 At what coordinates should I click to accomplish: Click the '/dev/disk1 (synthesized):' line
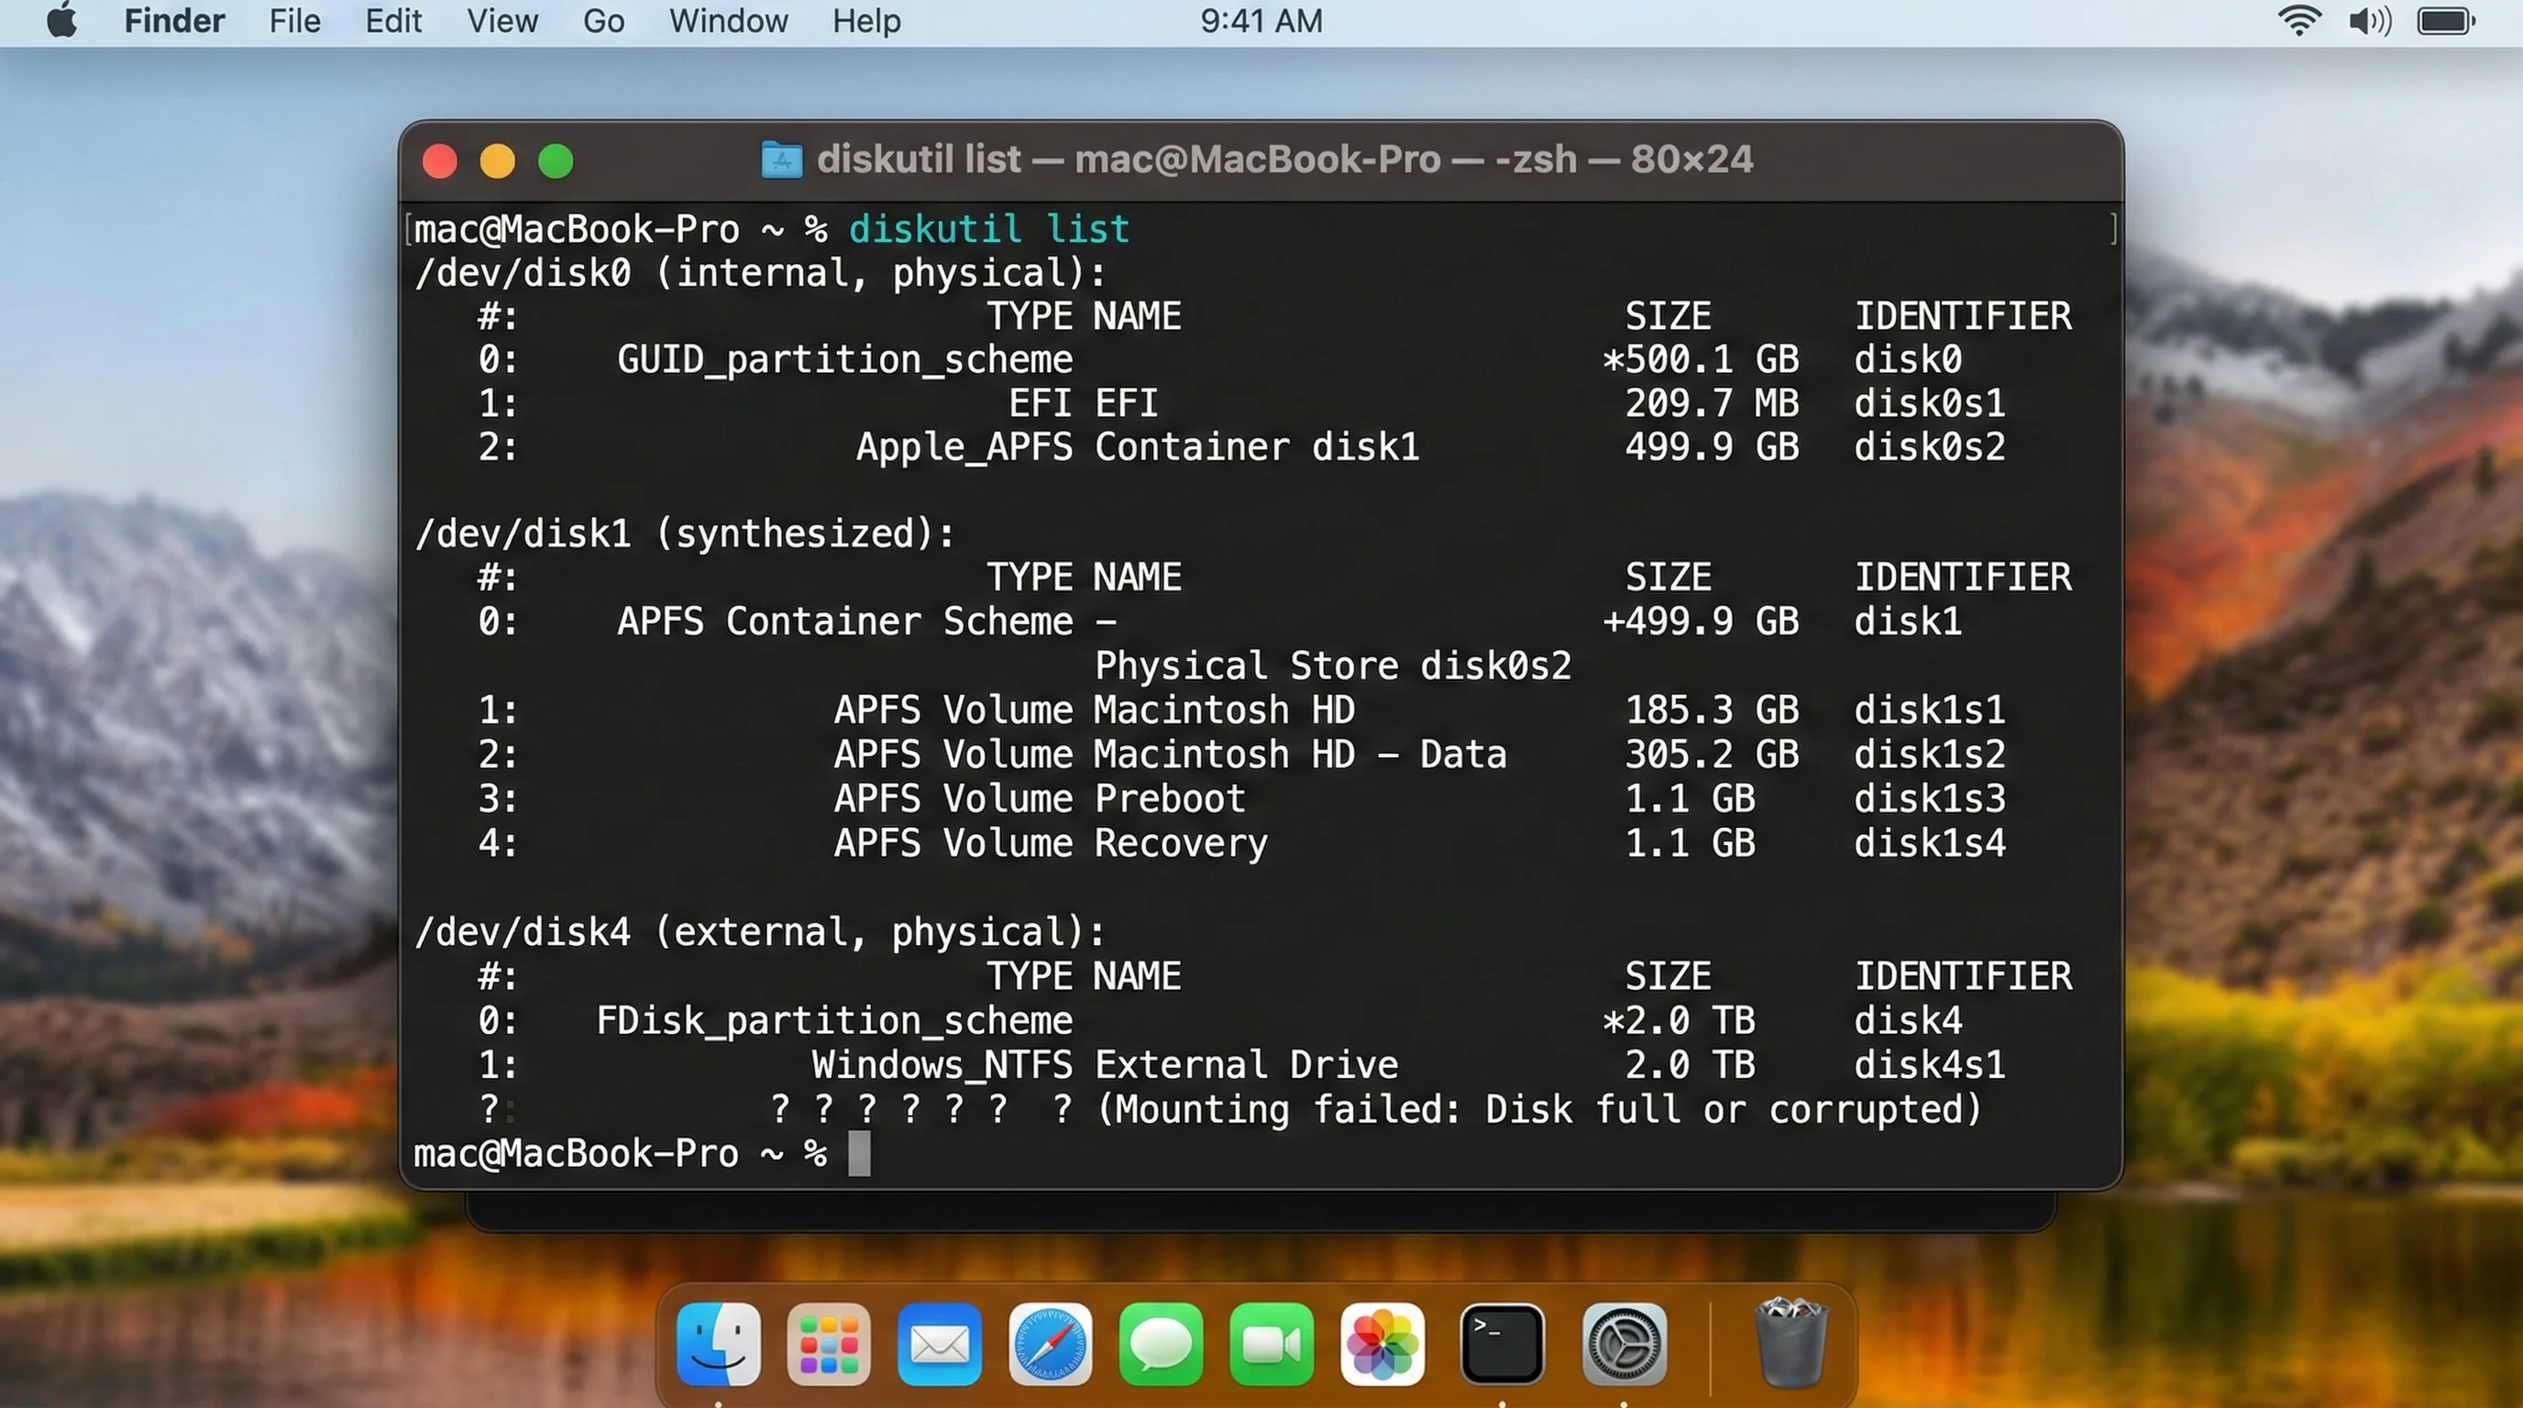(684, 534)
